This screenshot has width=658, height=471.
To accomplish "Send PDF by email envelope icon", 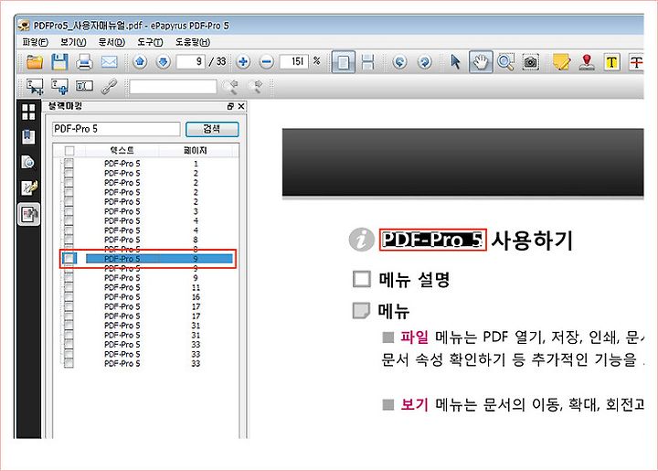I will (109, 62).
